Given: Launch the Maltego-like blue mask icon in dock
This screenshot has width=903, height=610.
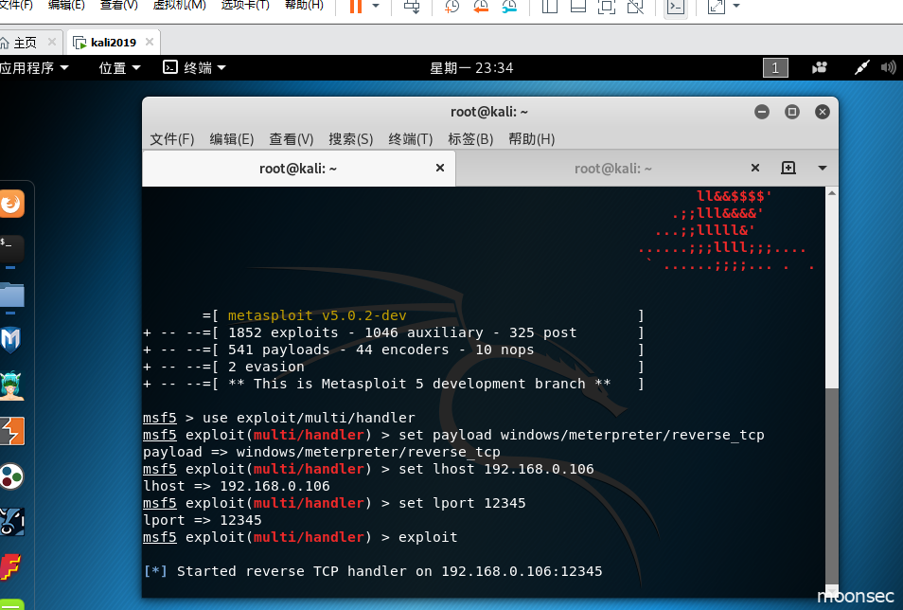Looking at the screenshot, I should (11, 522).
